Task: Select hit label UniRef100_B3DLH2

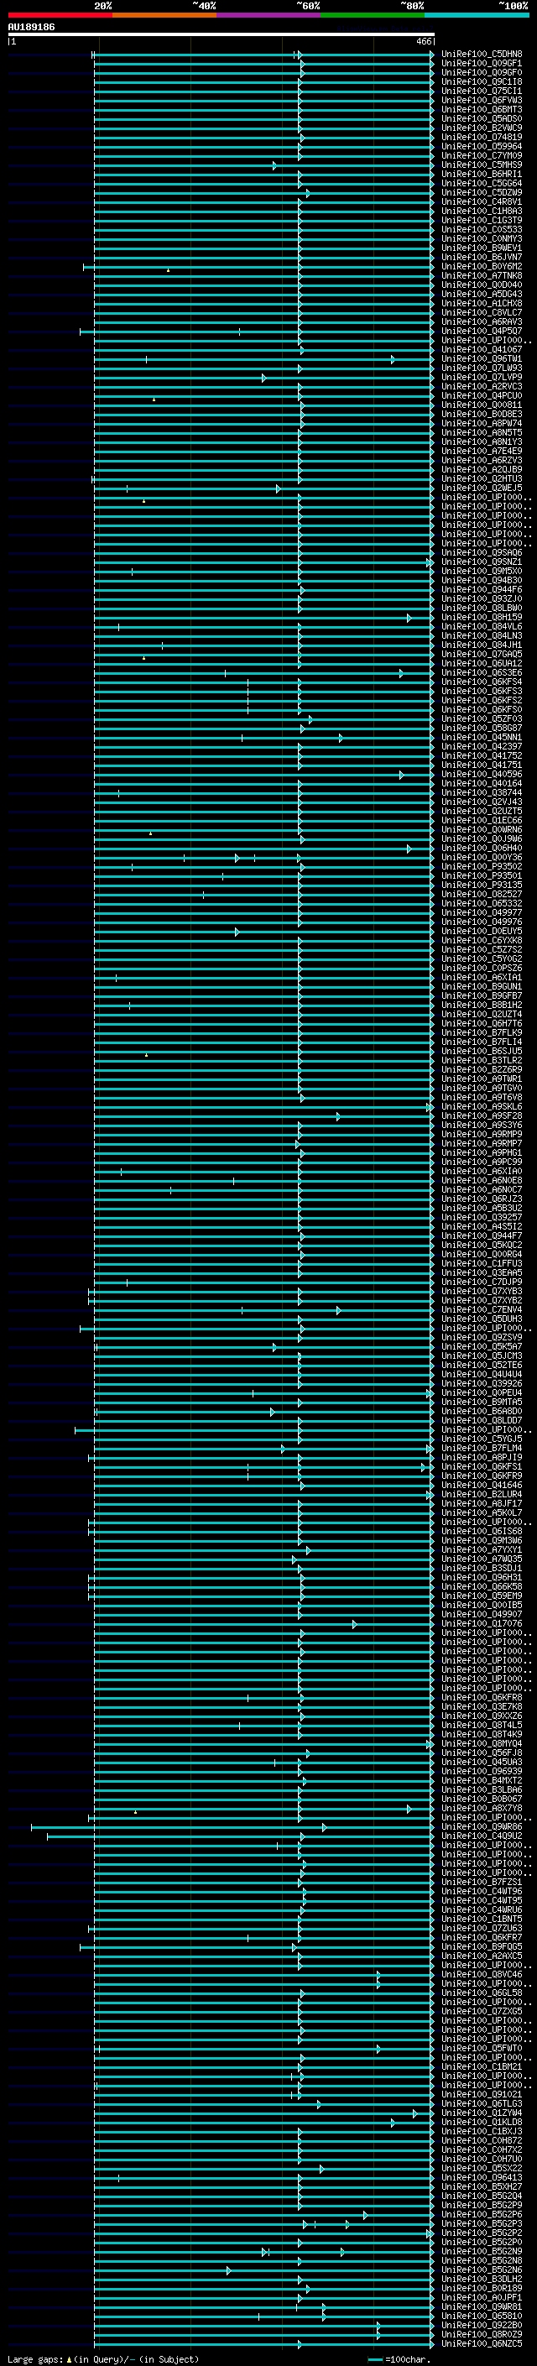Action: pos(482,2280)
